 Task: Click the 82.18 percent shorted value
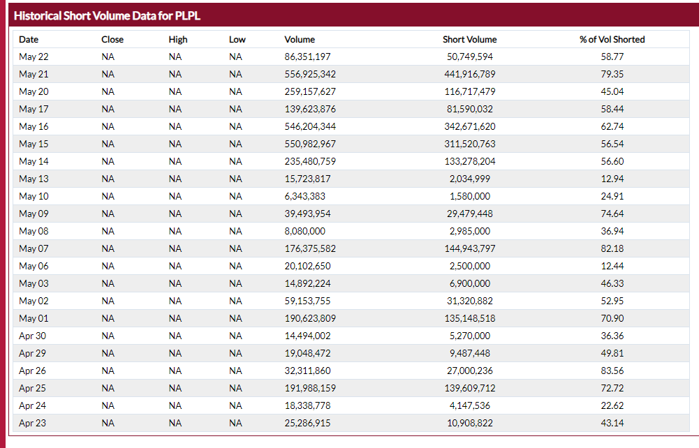coord(612,248)
